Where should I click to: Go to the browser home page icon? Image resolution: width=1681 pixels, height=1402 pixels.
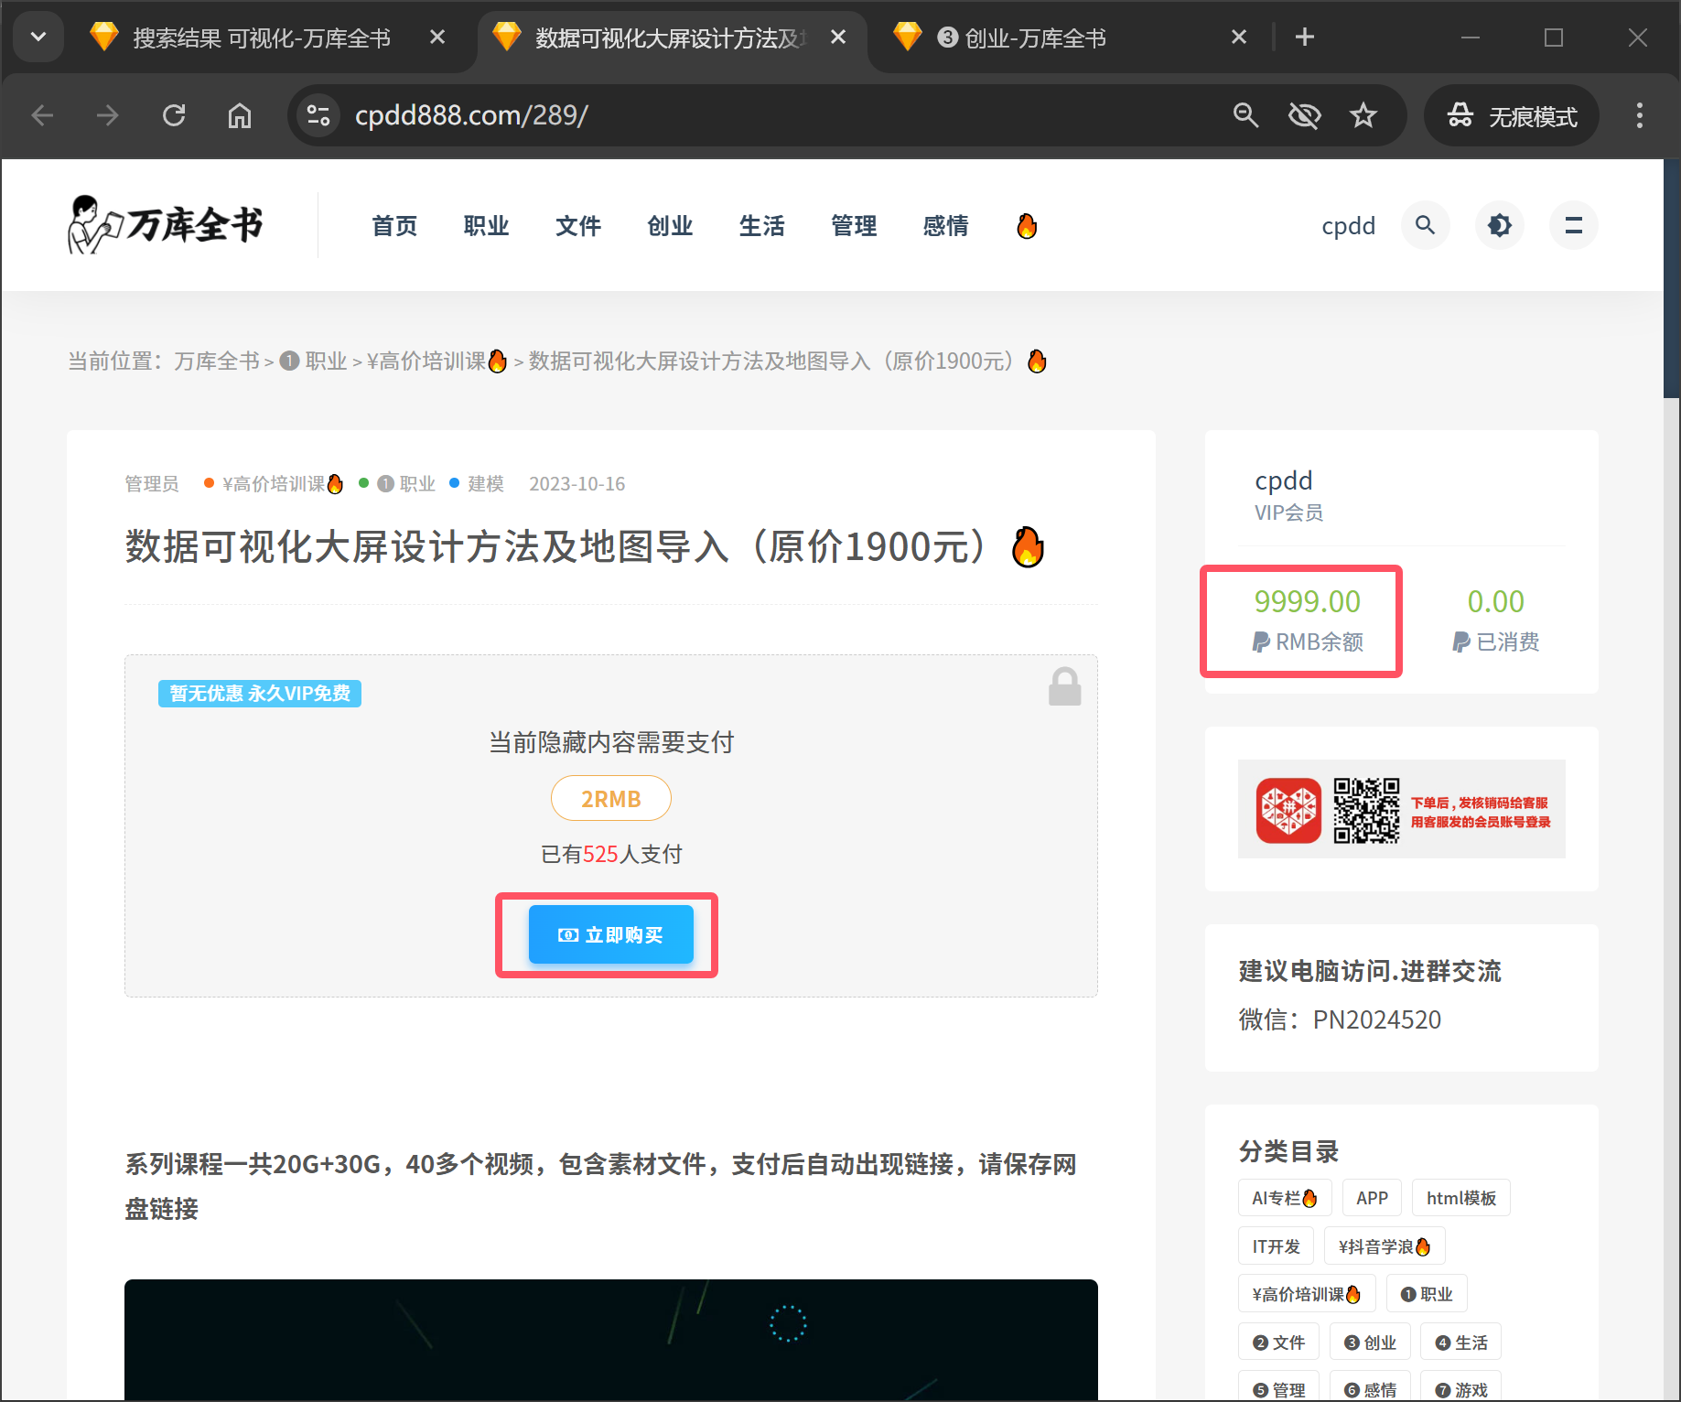[x=240, y=115]
